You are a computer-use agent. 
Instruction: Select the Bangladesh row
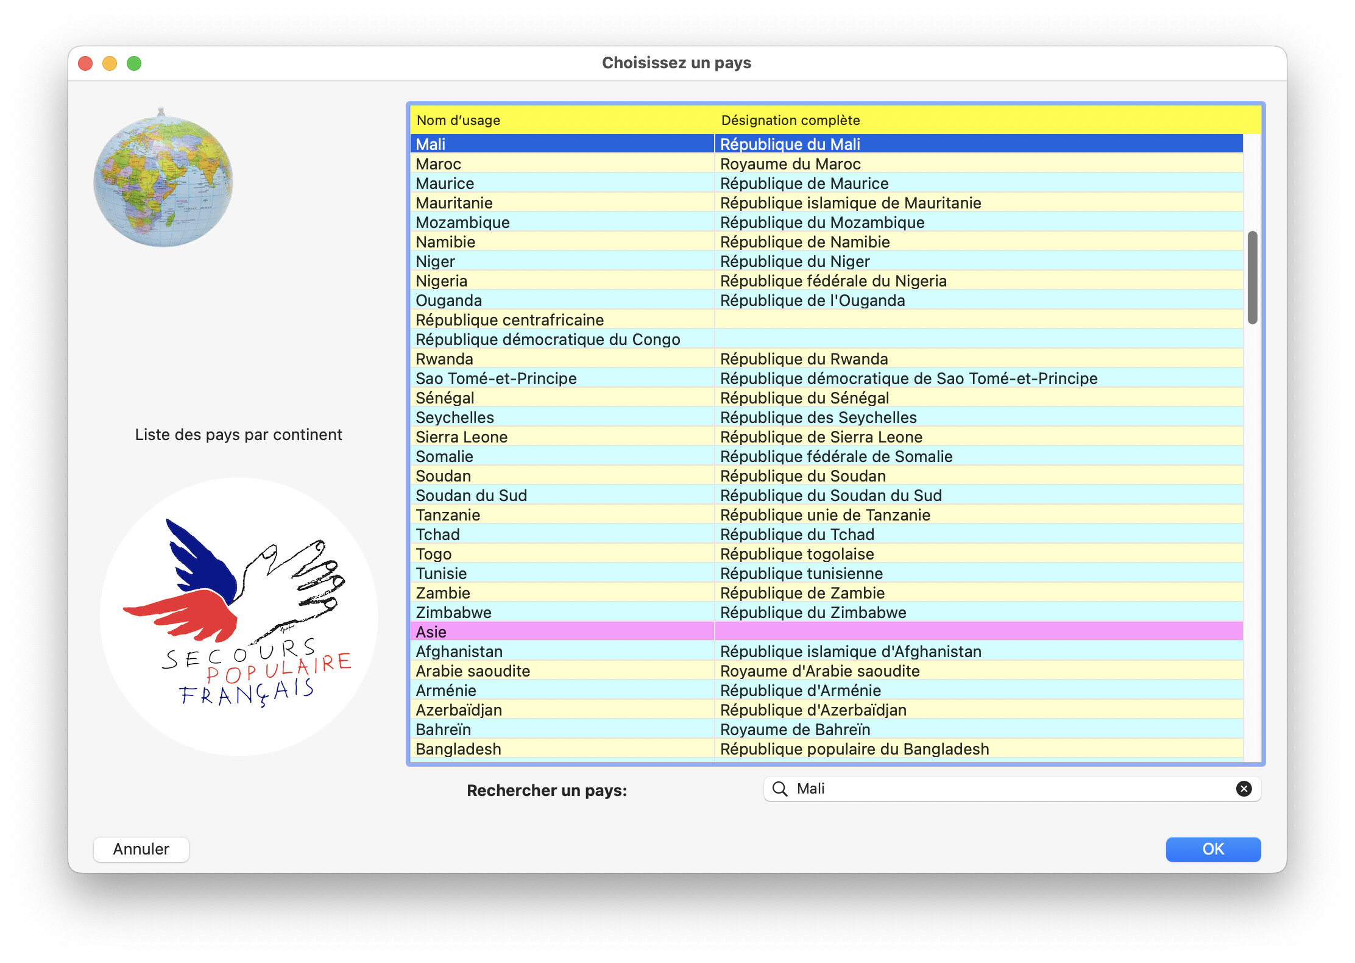coord(827,748)
